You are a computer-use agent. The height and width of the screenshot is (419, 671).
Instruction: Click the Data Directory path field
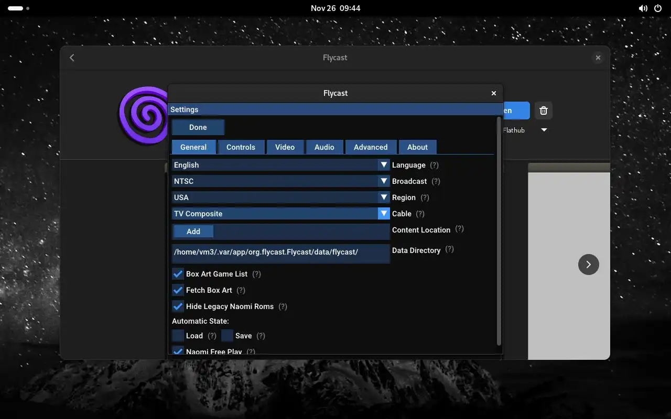tap(280, 253)
